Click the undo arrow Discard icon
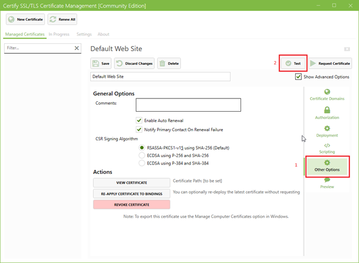The image size is (359, 263). (x=119, y=63)
